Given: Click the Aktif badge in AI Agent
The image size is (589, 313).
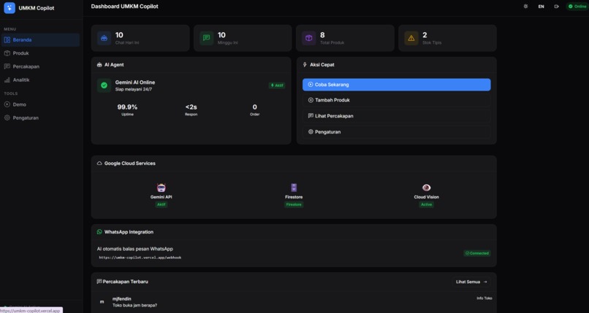Looking at the screenshot, I should (x=277, y=85).
